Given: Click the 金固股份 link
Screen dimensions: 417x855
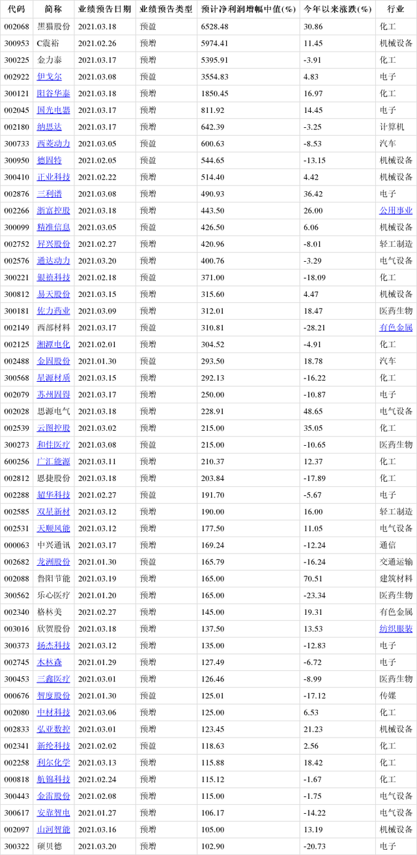Looking at the screenshot, I should point(53,361).
